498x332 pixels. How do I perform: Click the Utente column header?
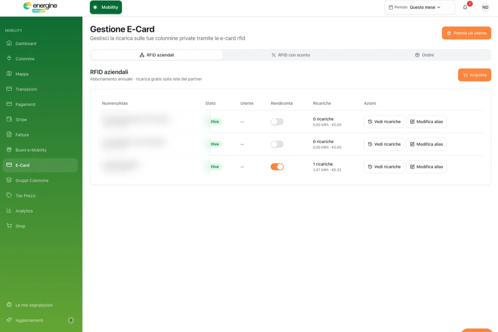(247, 103)
